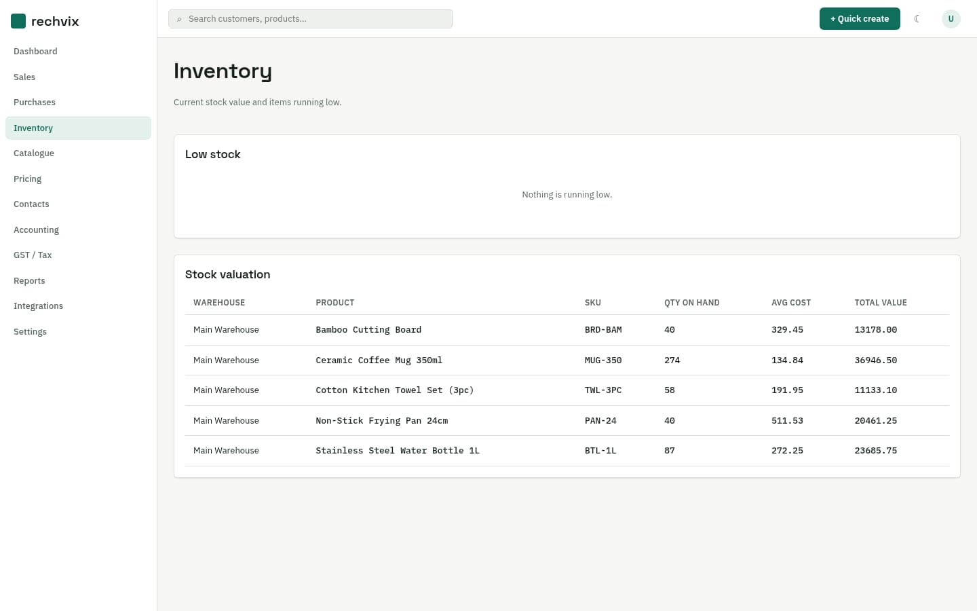Click the Quick create button
Viewport: 977px width, 611px height.
(860, 19)
